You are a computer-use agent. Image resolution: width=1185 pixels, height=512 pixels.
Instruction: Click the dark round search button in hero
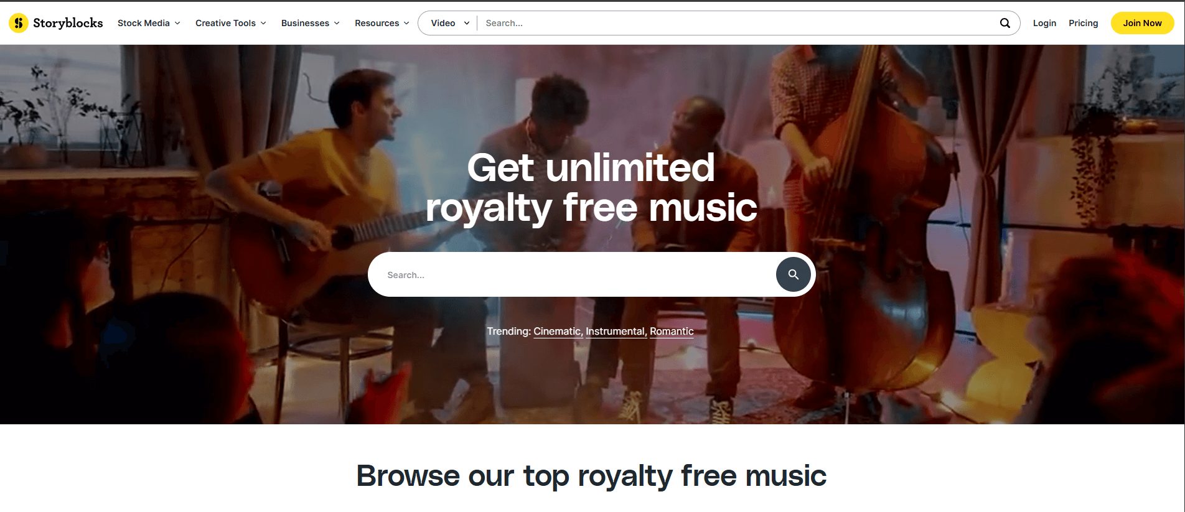[793, 274]
